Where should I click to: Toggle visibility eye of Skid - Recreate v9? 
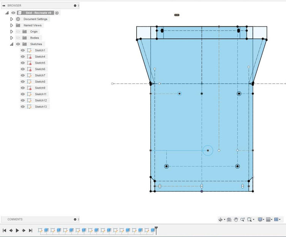coord(13,13)
